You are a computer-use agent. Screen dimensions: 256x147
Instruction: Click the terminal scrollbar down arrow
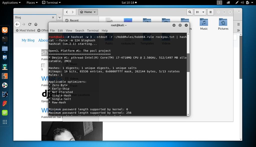point(188,115)
